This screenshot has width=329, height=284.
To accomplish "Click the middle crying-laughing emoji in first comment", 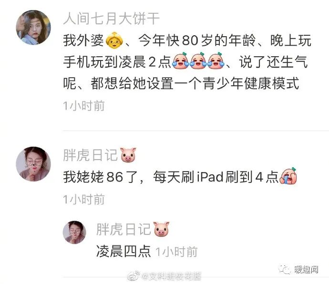I will (198, 61).
